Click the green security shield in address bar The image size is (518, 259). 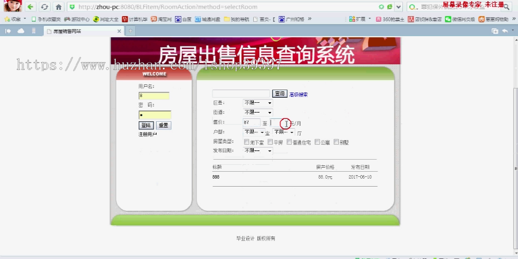pos(72,7)
